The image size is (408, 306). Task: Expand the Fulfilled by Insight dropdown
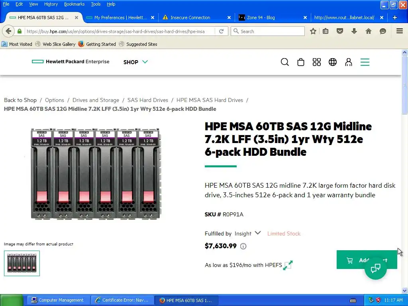(247, 233)
